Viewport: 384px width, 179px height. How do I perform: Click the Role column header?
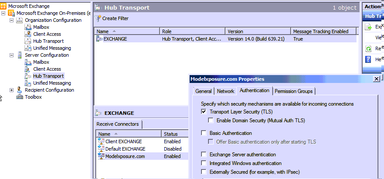pyautogui.click(x=193, y=31)
